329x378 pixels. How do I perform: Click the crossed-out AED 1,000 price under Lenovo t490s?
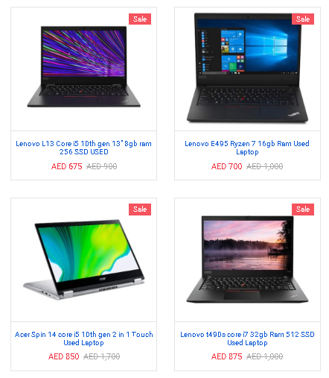click(264, 356)
